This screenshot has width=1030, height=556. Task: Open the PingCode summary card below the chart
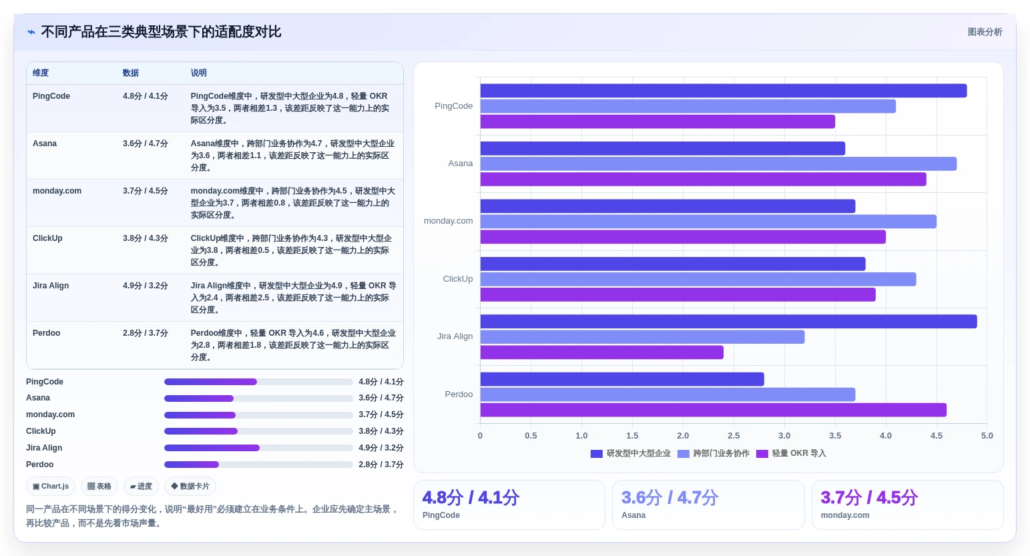(509, 505)
